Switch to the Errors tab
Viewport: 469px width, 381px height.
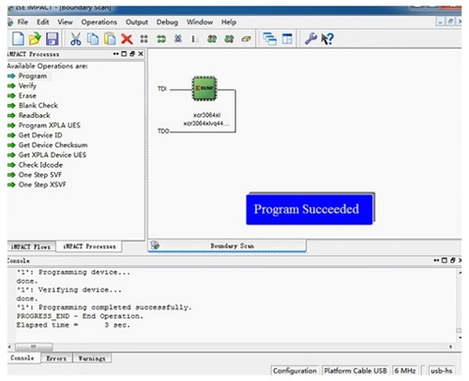(x=56, y=359)
